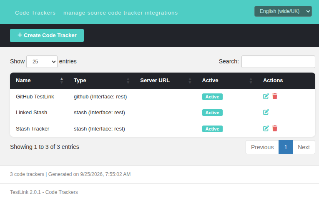
Task: Click the github (Interface: rest) type cell
Action: [100, 97]
